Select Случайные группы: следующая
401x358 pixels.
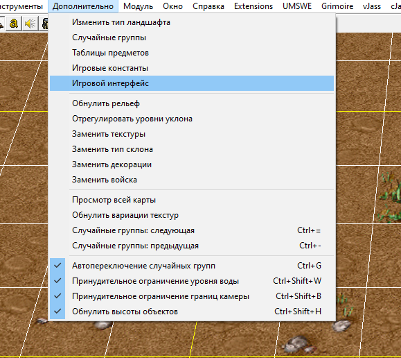(192, 230)
